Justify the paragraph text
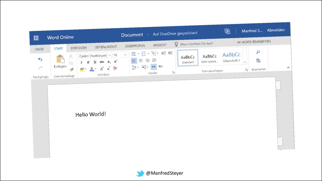 pos(154,60)
